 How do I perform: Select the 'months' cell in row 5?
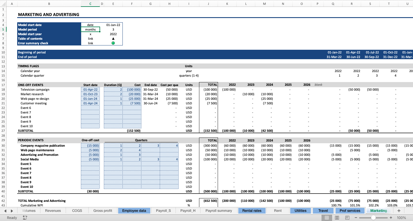tap(90, 29)
